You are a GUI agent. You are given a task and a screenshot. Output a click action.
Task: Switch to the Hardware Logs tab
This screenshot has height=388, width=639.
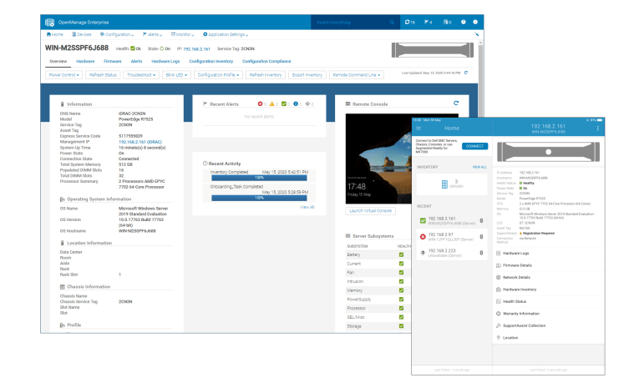(165, 62)
